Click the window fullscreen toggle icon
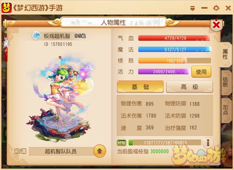 click(216, 8)
